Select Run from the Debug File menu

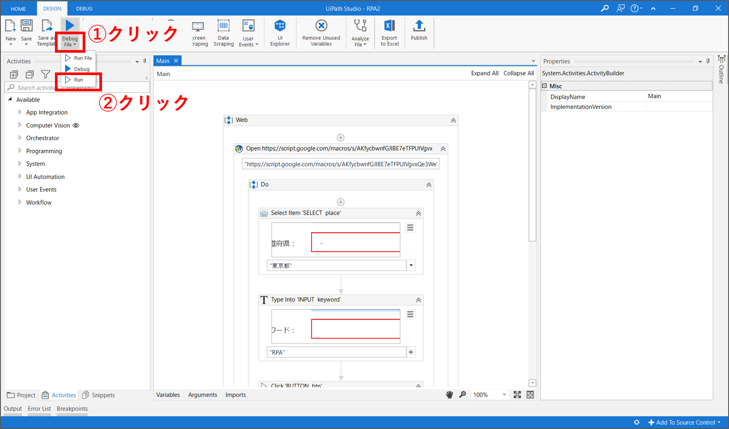click(78, 80)
